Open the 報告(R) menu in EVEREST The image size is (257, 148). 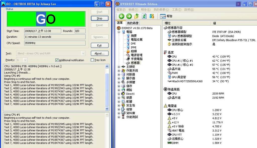click(x=146, y=10)
